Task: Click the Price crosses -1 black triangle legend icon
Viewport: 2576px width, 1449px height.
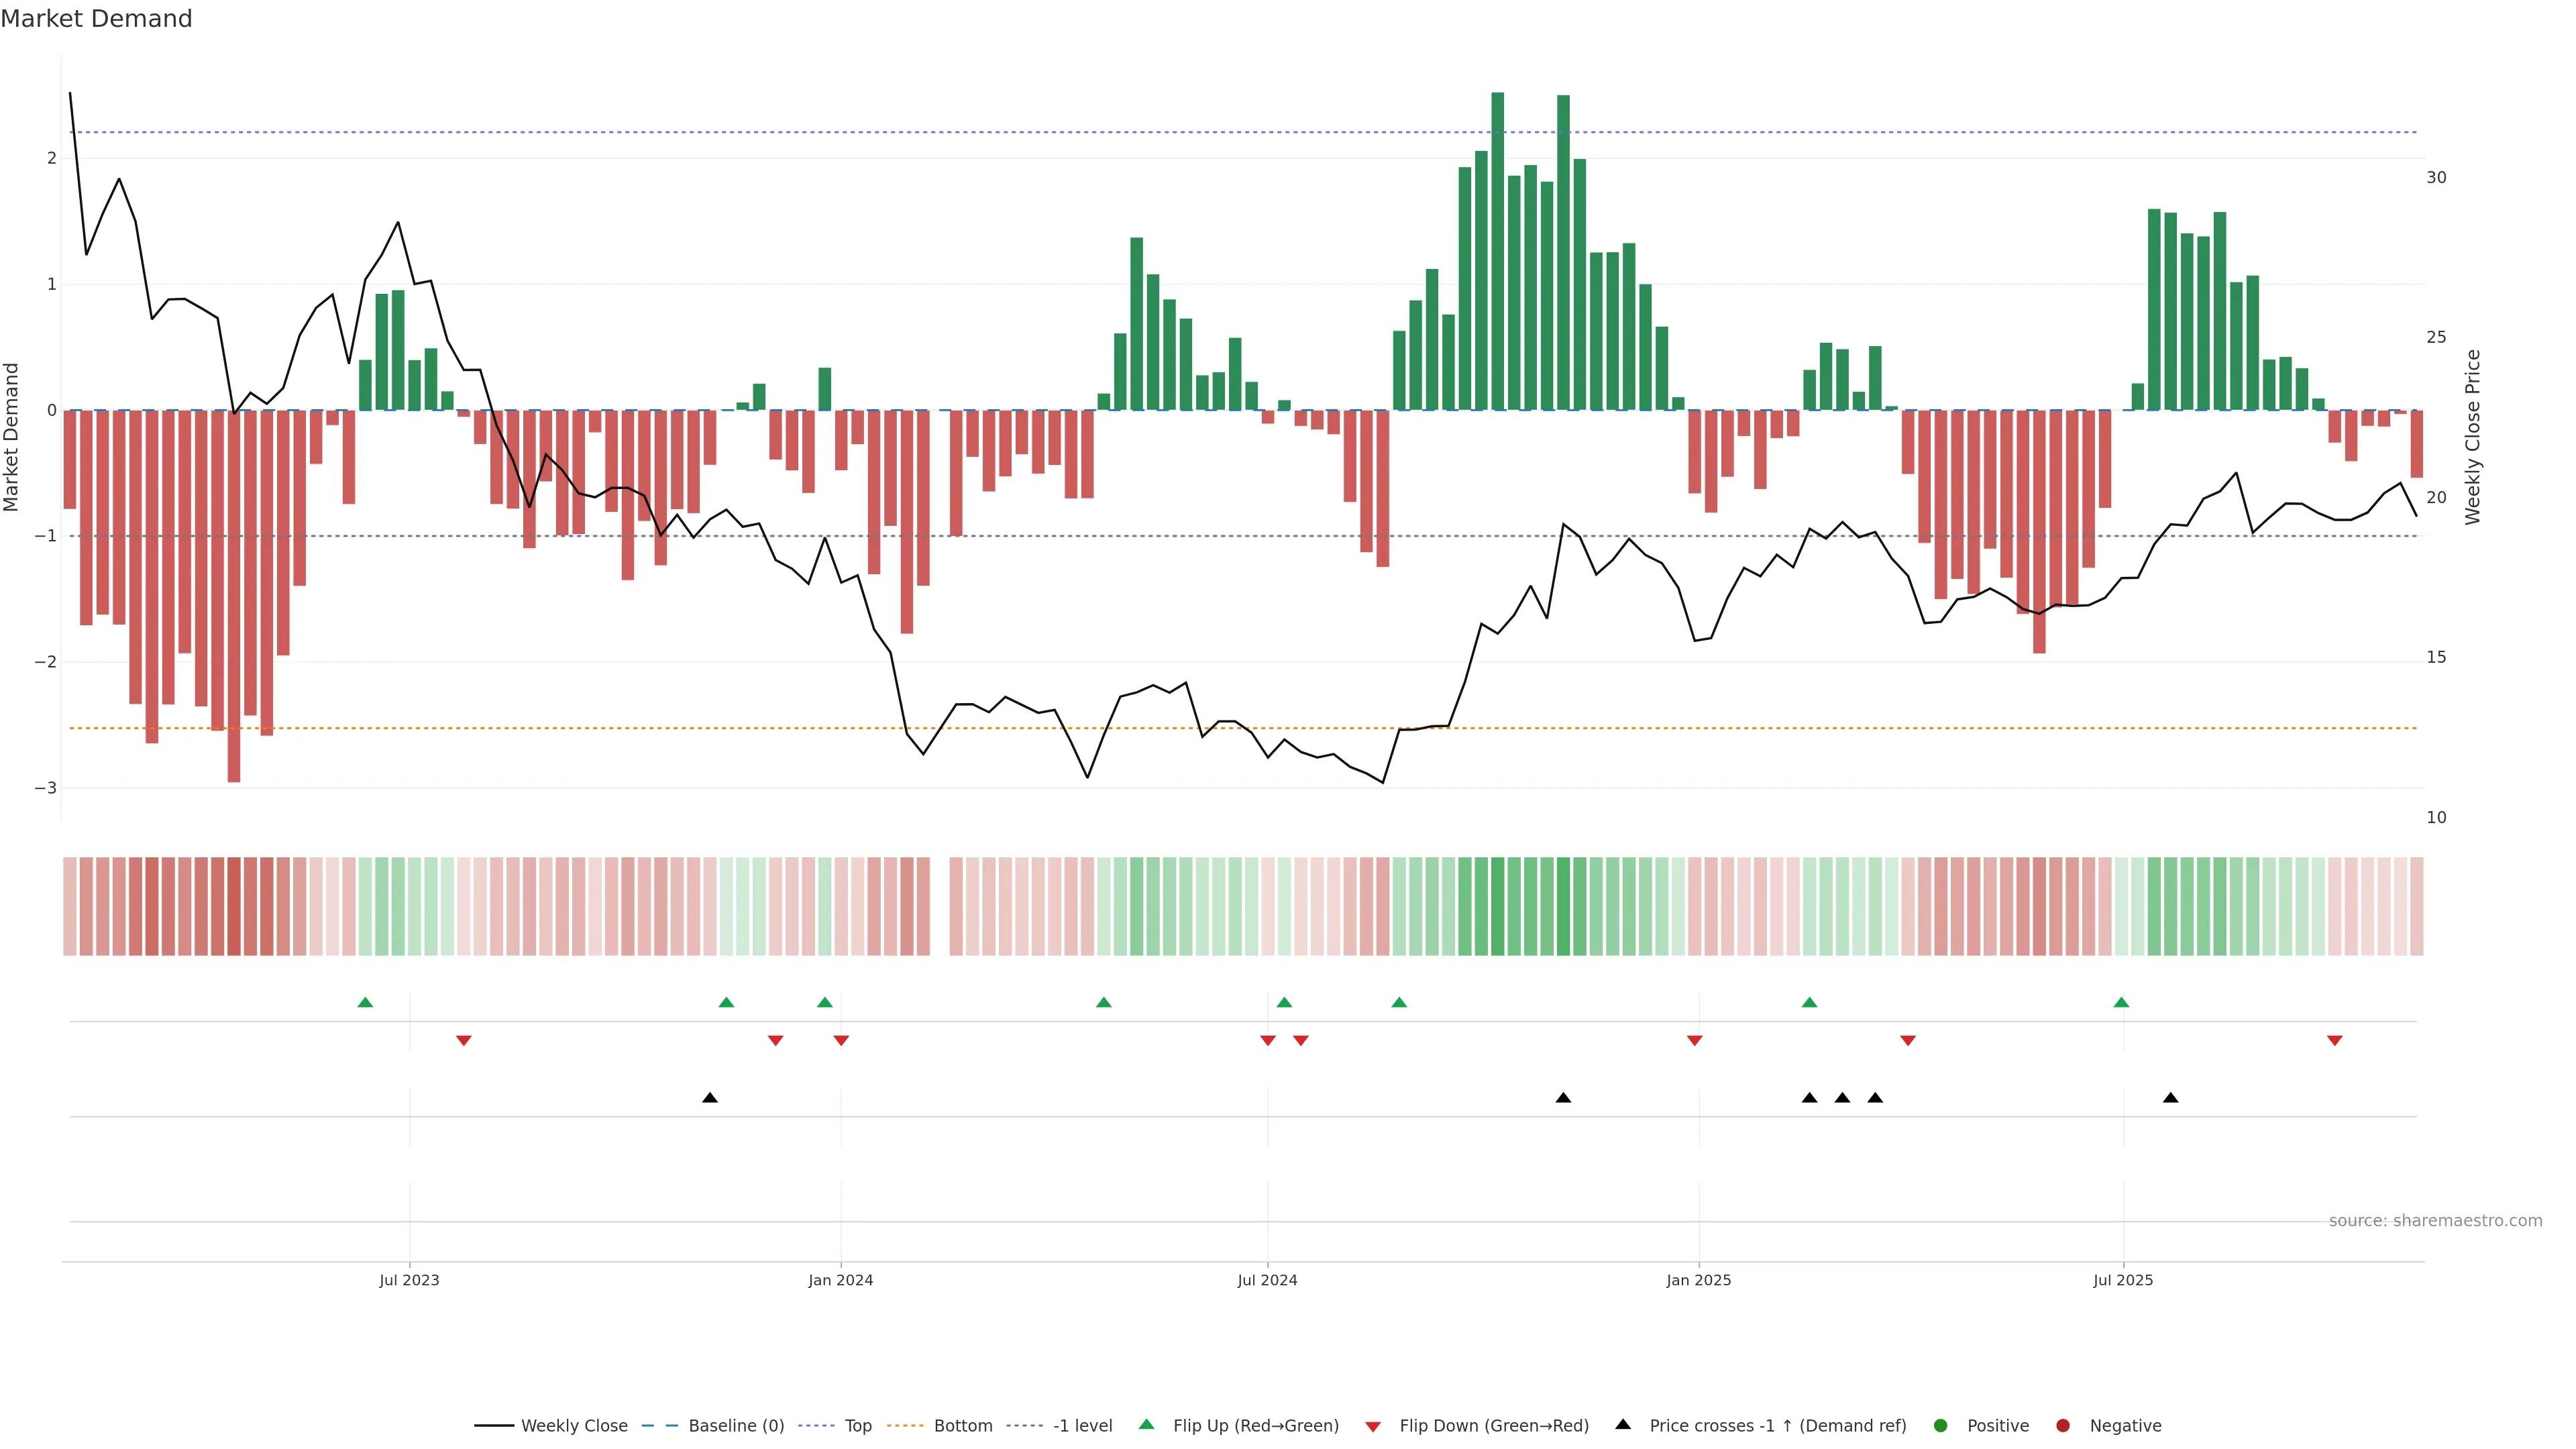Action: [x=1623, y=1425]
